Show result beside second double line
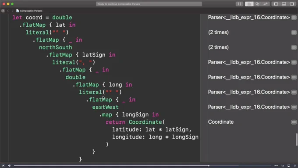Viewport: 298px width, 168px height. pyautogui.click(x=294, y=77)
